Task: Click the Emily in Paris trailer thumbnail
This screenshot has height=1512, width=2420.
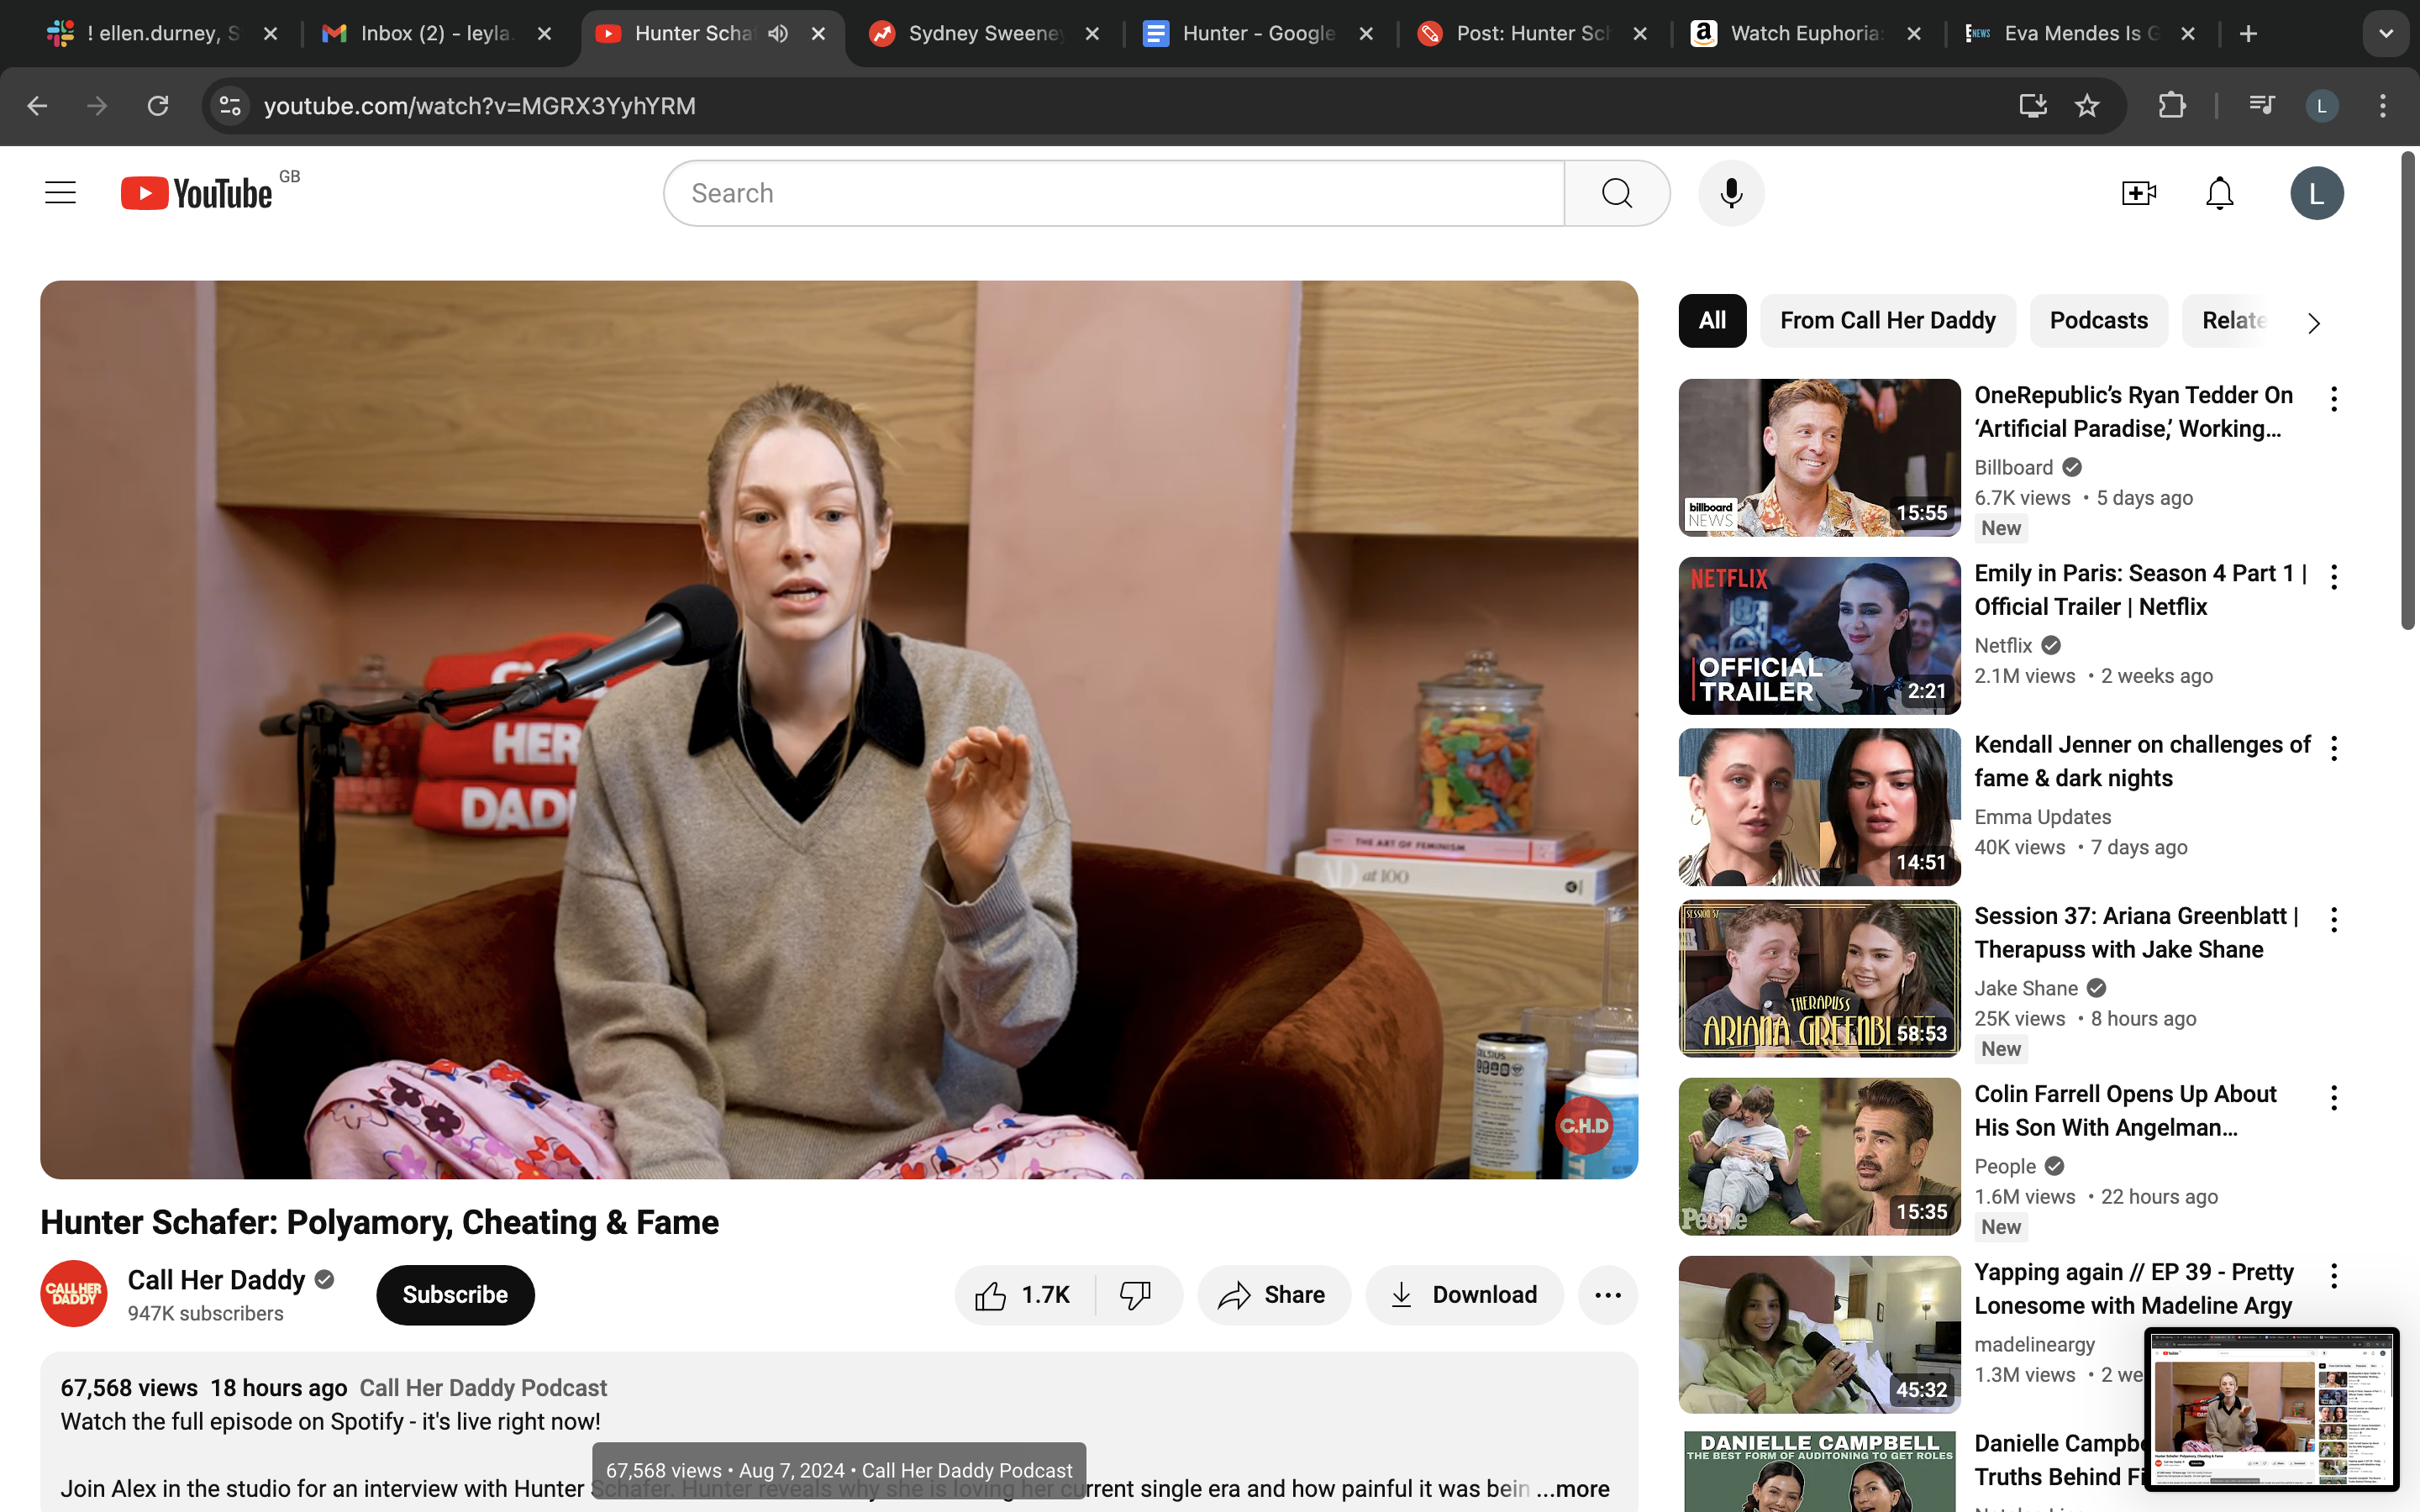Action: pos(1818,636)
